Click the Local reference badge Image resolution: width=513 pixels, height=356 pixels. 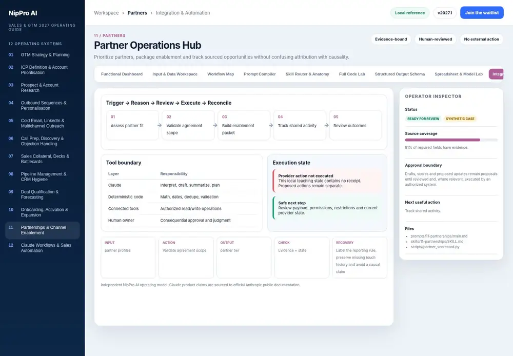coord(409,13)
